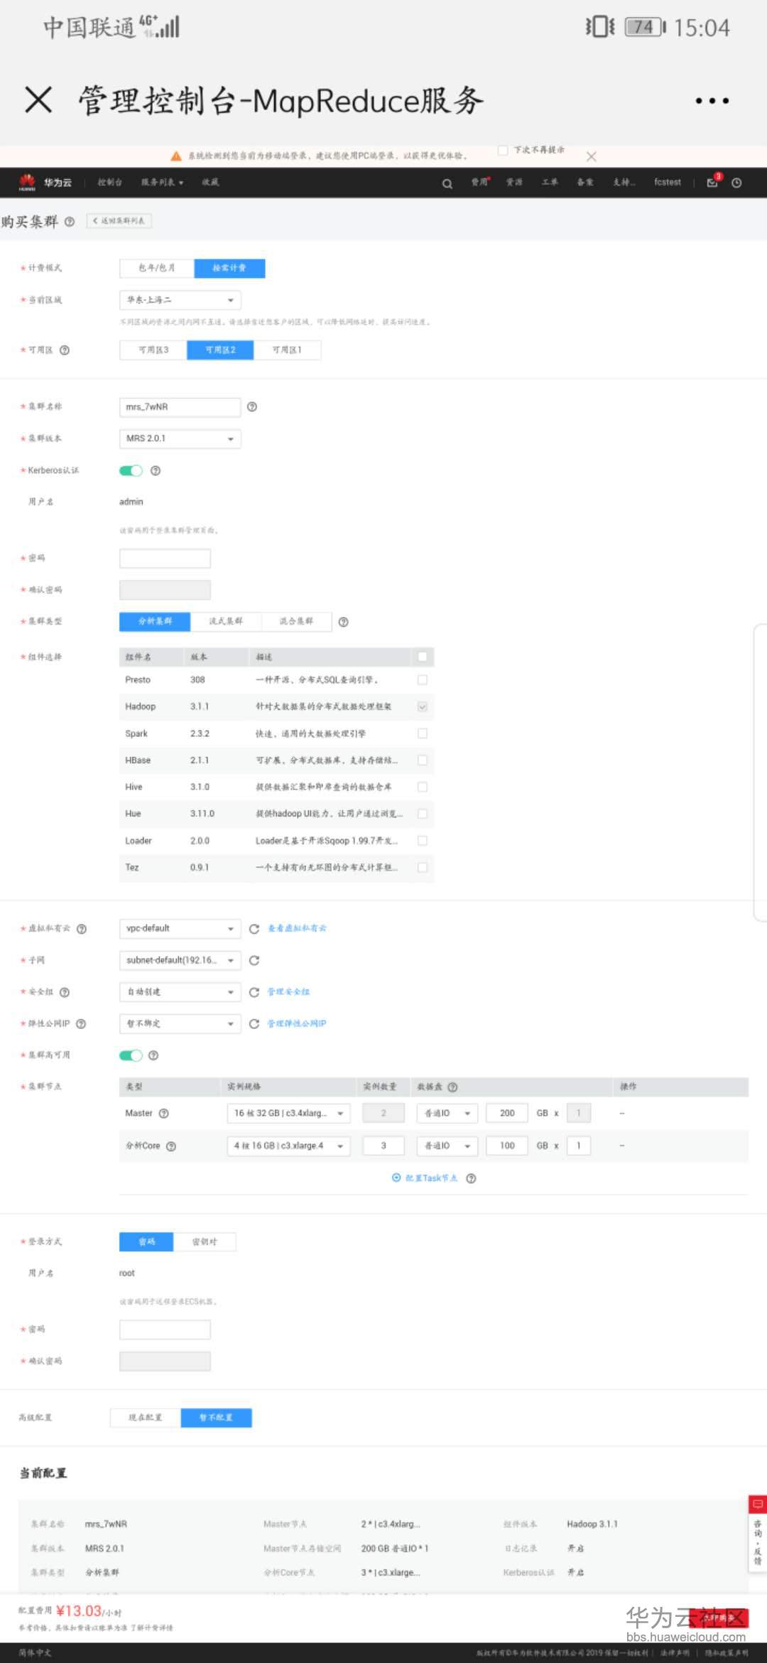
Task: Click the 分析Core instance count field
Action: [383, 1146]
